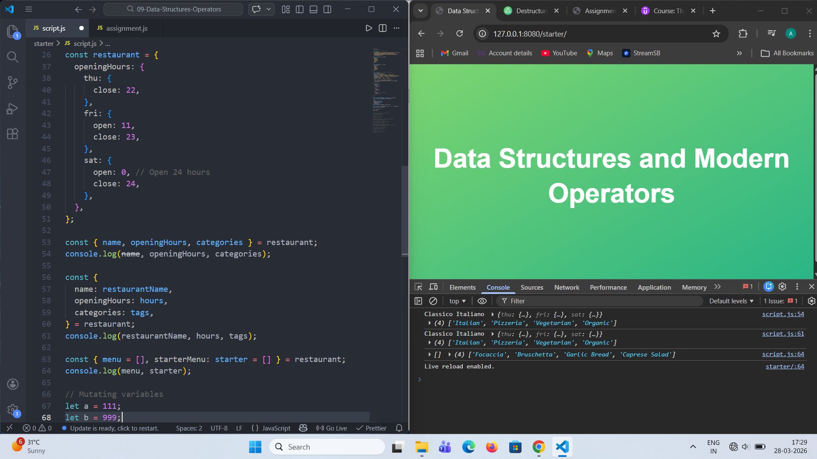The height and width of the screenshot is (459, 817).
Task: Switch to the assignment.js editor tab
Action: point(126,28)
